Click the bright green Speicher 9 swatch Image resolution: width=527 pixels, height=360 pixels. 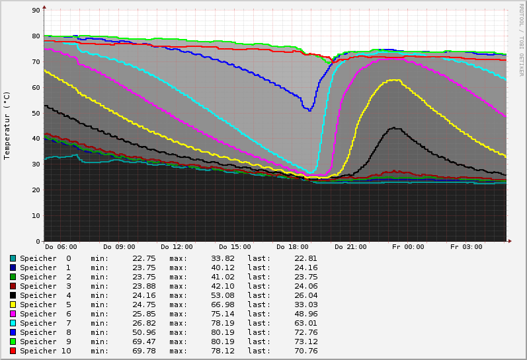pyautogui.click(x=13, y=342)
